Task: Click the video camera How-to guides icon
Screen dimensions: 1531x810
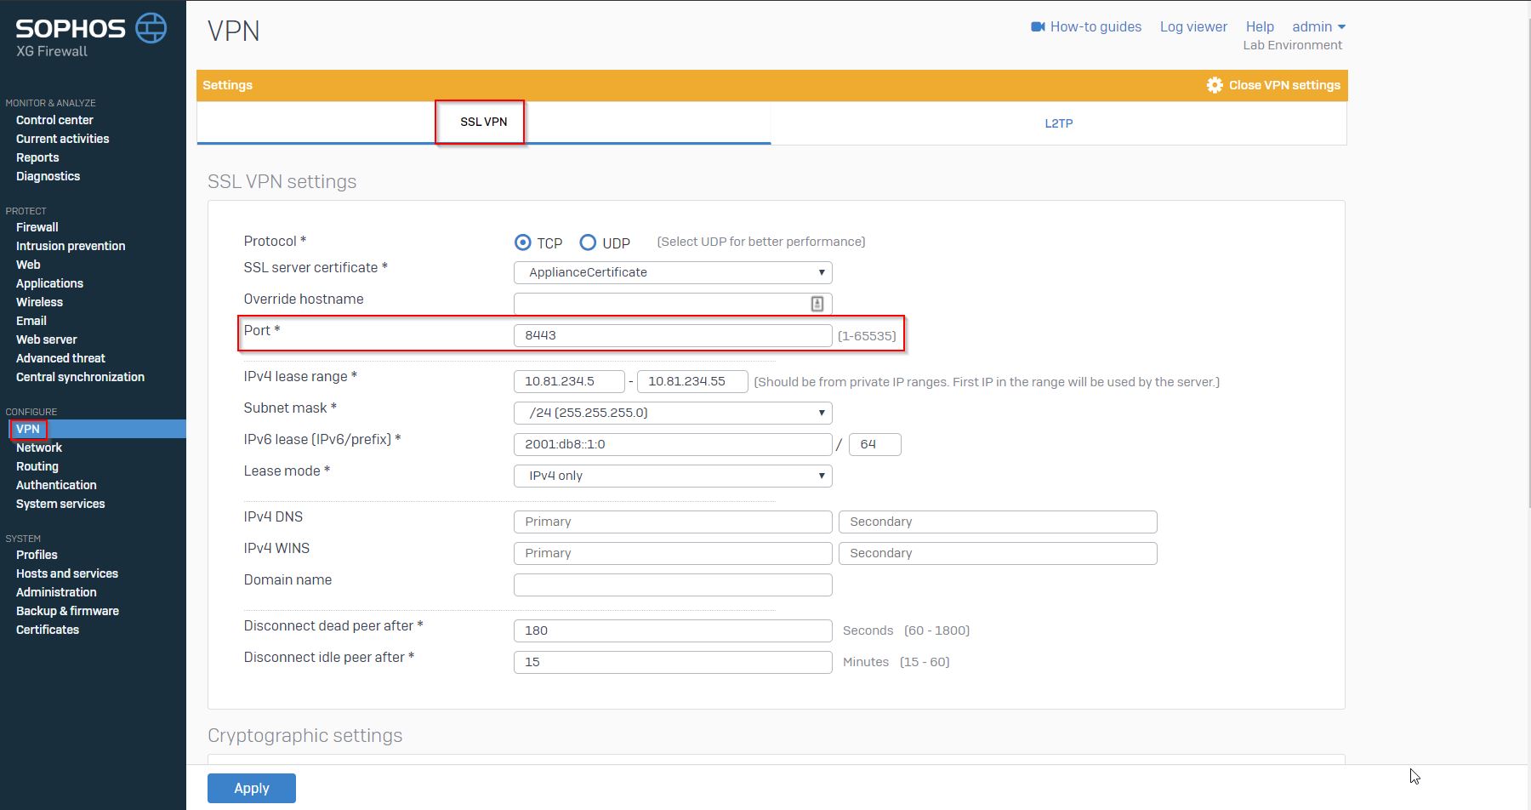Action: coord(1038,27)
